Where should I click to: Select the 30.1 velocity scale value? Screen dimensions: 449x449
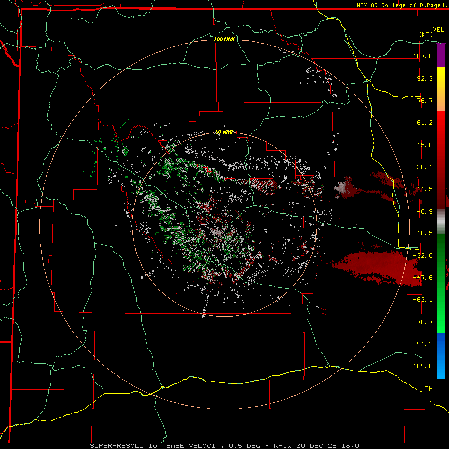point(425,167)
